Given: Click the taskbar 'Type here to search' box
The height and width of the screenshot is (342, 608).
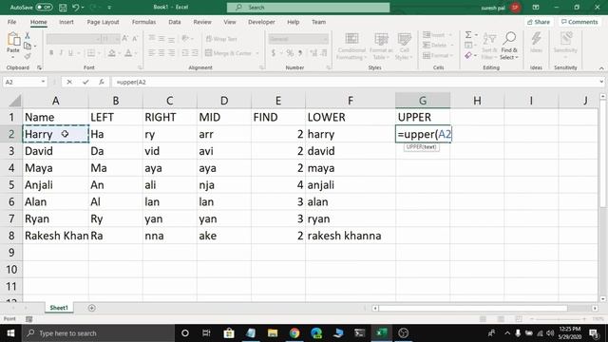Looking at the screenshot, I should (x=98, y=333).
